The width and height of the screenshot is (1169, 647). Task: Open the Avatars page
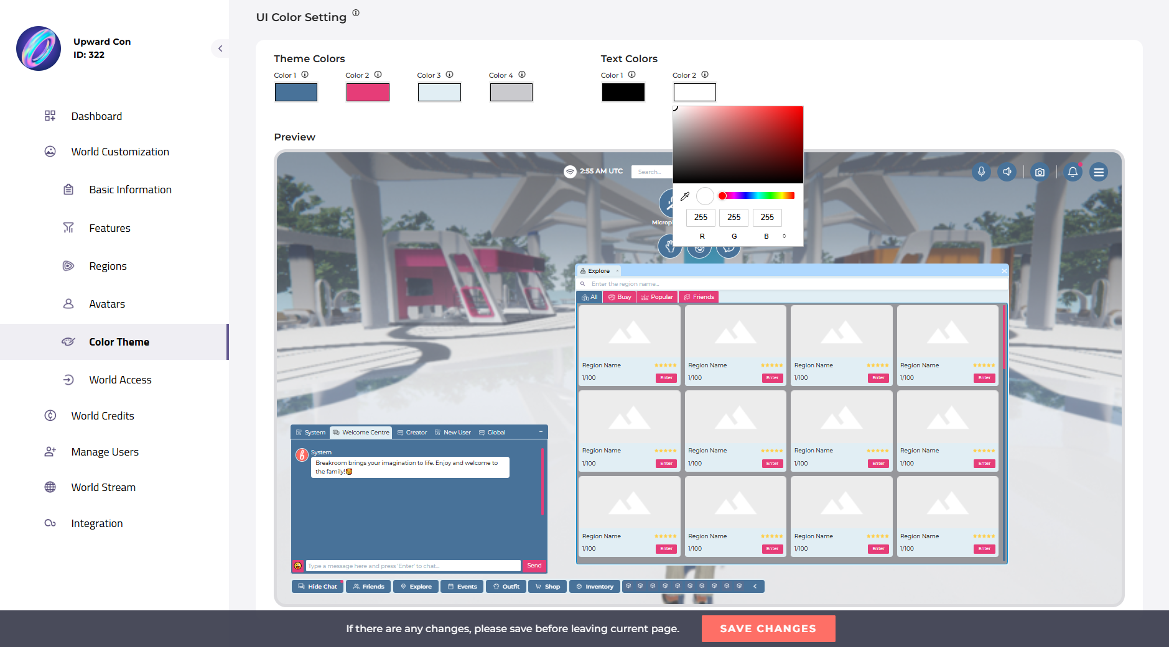[x=107, y=304]
